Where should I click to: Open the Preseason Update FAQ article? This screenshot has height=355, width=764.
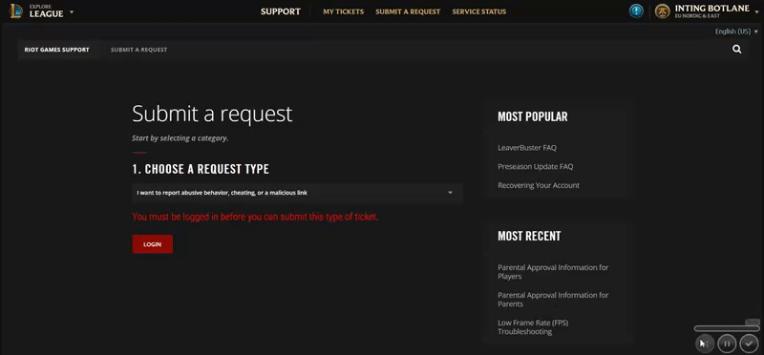pyautogui.click(x=535, y=167)
